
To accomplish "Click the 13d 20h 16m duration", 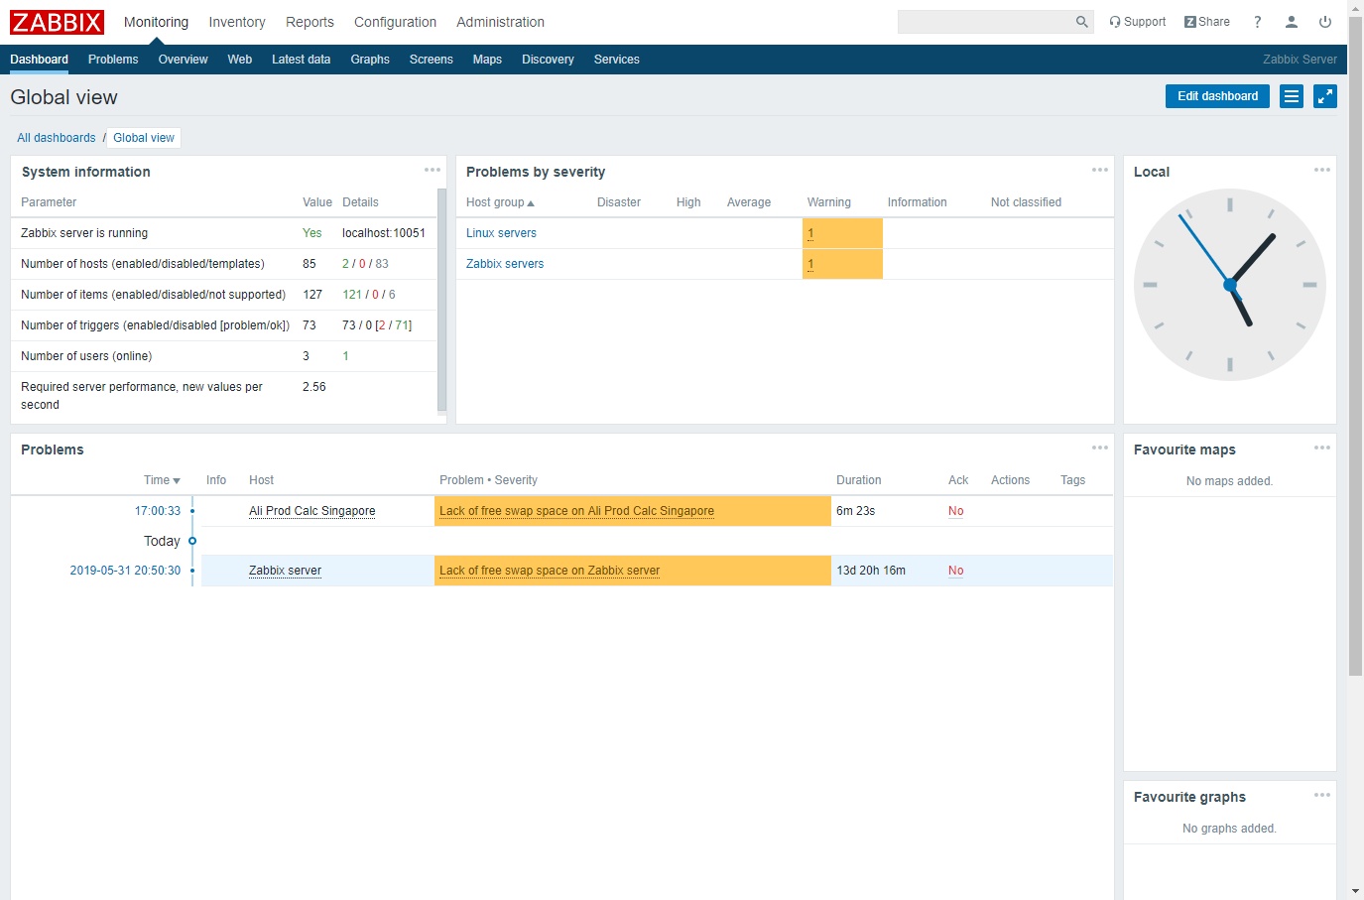I will [x=871, y=571].
